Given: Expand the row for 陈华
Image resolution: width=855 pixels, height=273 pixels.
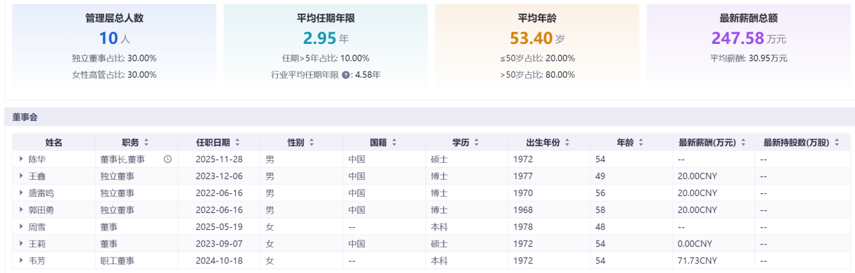Looking at the screenshot, I should coord(22,159).
